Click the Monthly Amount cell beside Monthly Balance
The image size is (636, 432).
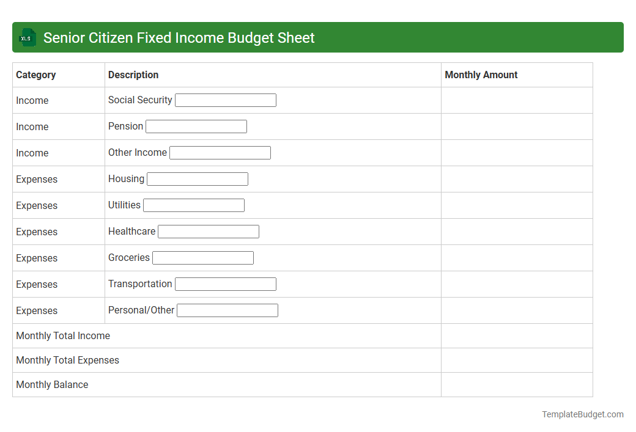[x=517, y=384]
